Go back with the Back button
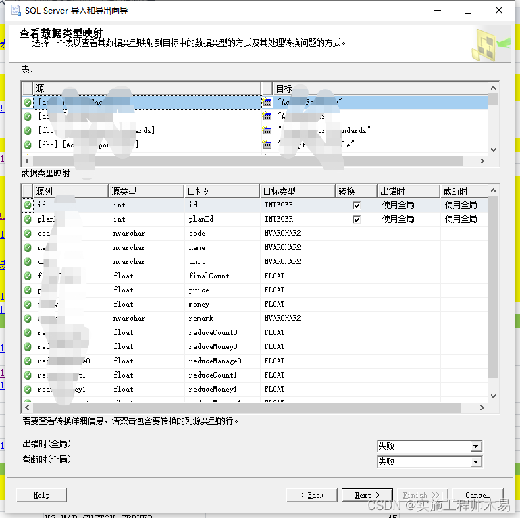This screenshot has height=518, width=520. (312, 495)
